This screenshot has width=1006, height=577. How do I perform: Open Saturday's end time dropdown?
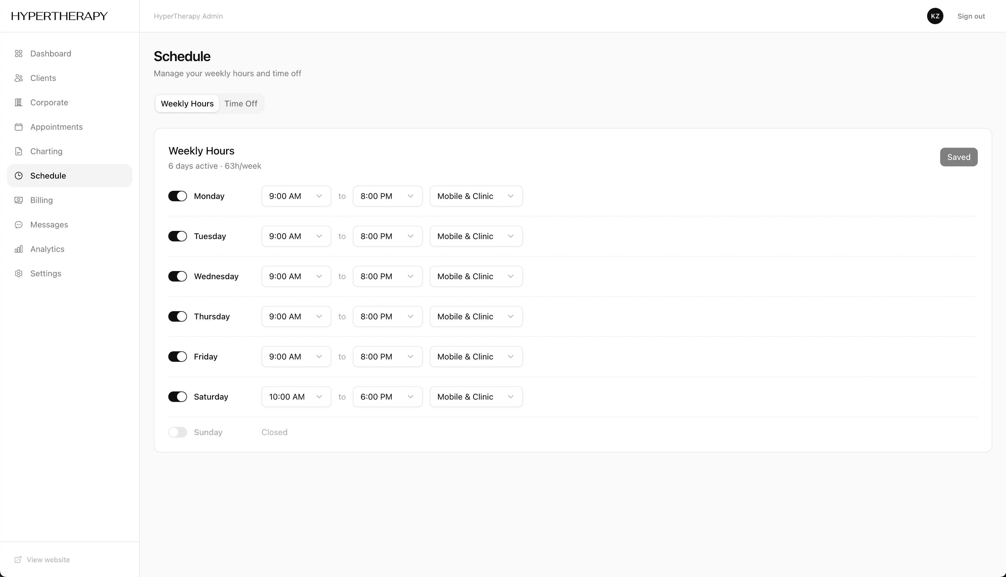pos(387,396)
